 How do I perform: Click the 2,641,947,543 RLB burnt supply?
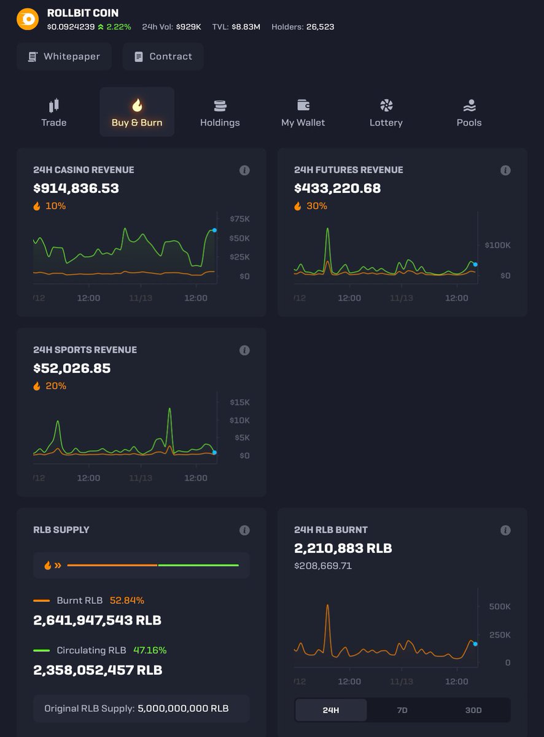97,620
